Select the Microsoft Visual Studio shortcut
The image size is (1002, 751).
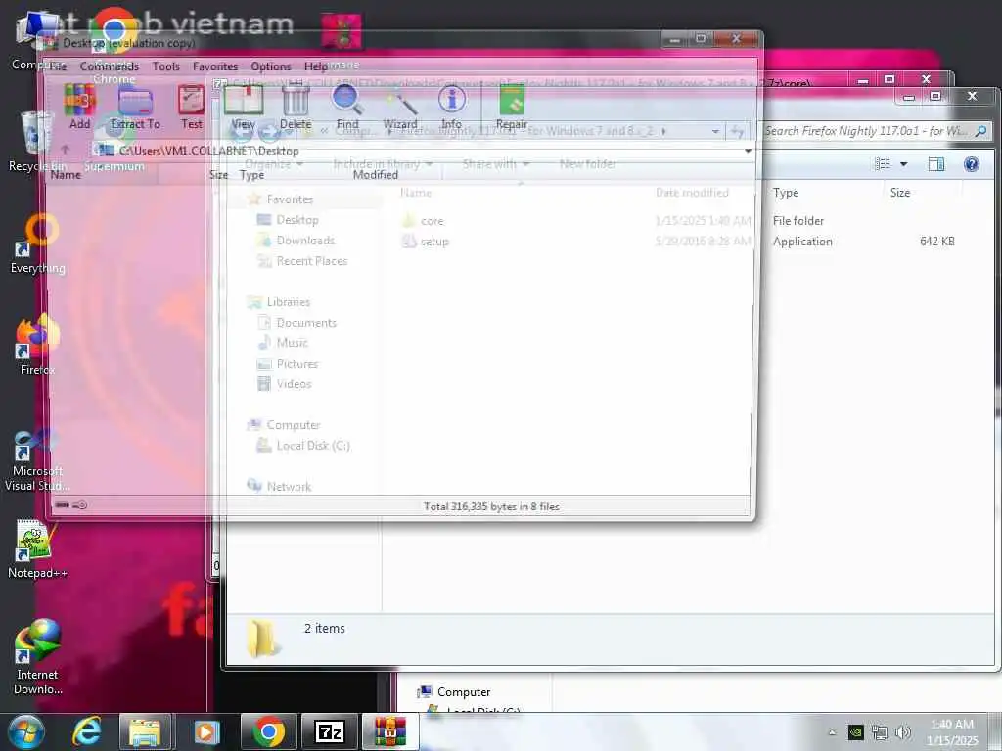click(x=37, y=462)
